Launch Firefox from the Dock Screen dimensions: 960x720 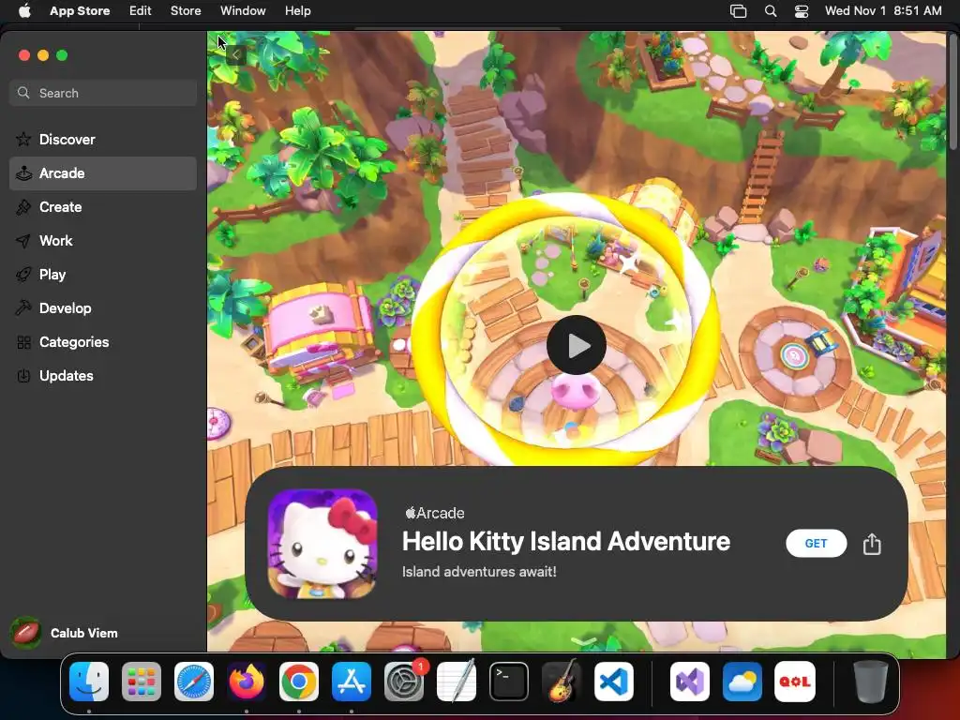point(247,682)
